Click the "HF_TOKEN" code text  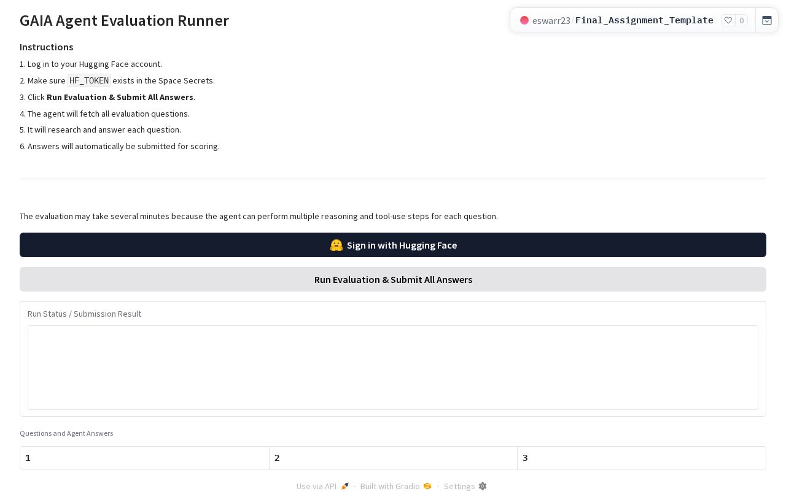pos(89,80)
